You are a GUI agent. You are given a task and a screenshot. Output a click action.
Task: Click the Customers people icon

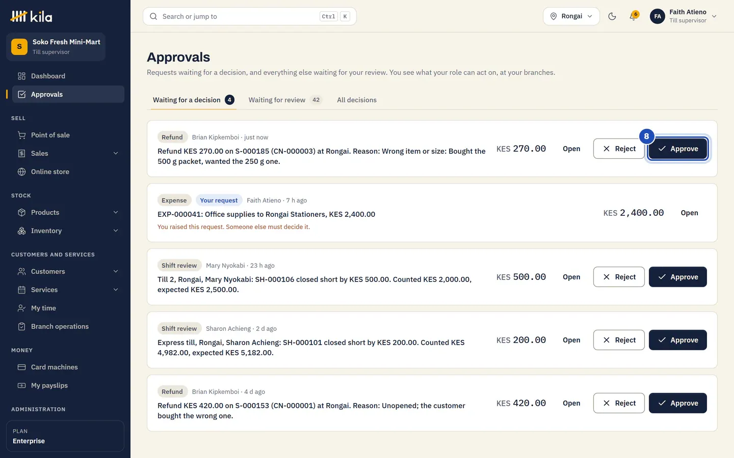(21, 271)
